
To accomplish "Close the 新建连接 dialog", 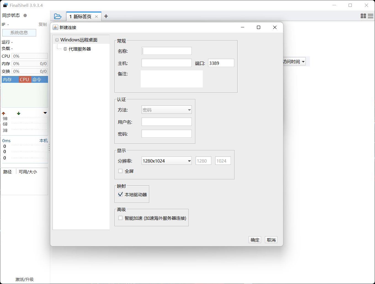I will coord(275,27).
